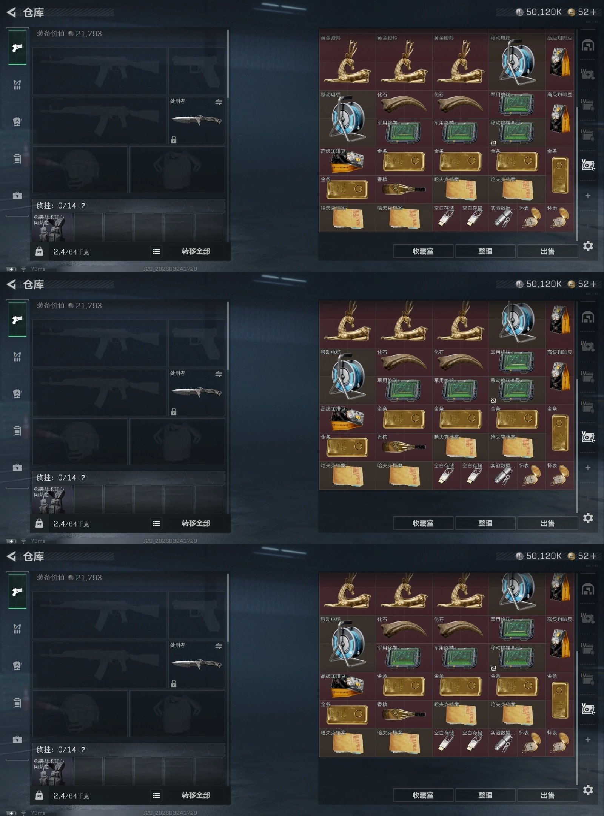This screenshot has height=816, width=604.
Task: Expand the 胸挂 question mark help, bottom panel
Action: click(x=83, y=750)
